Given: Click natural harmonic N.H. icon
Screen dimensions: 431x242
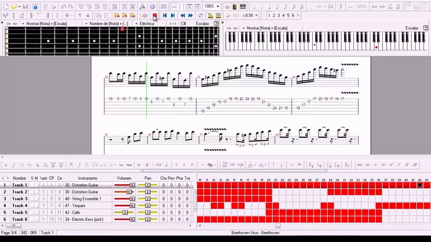Looking at the screenshot, I should (x=53, y=165).
